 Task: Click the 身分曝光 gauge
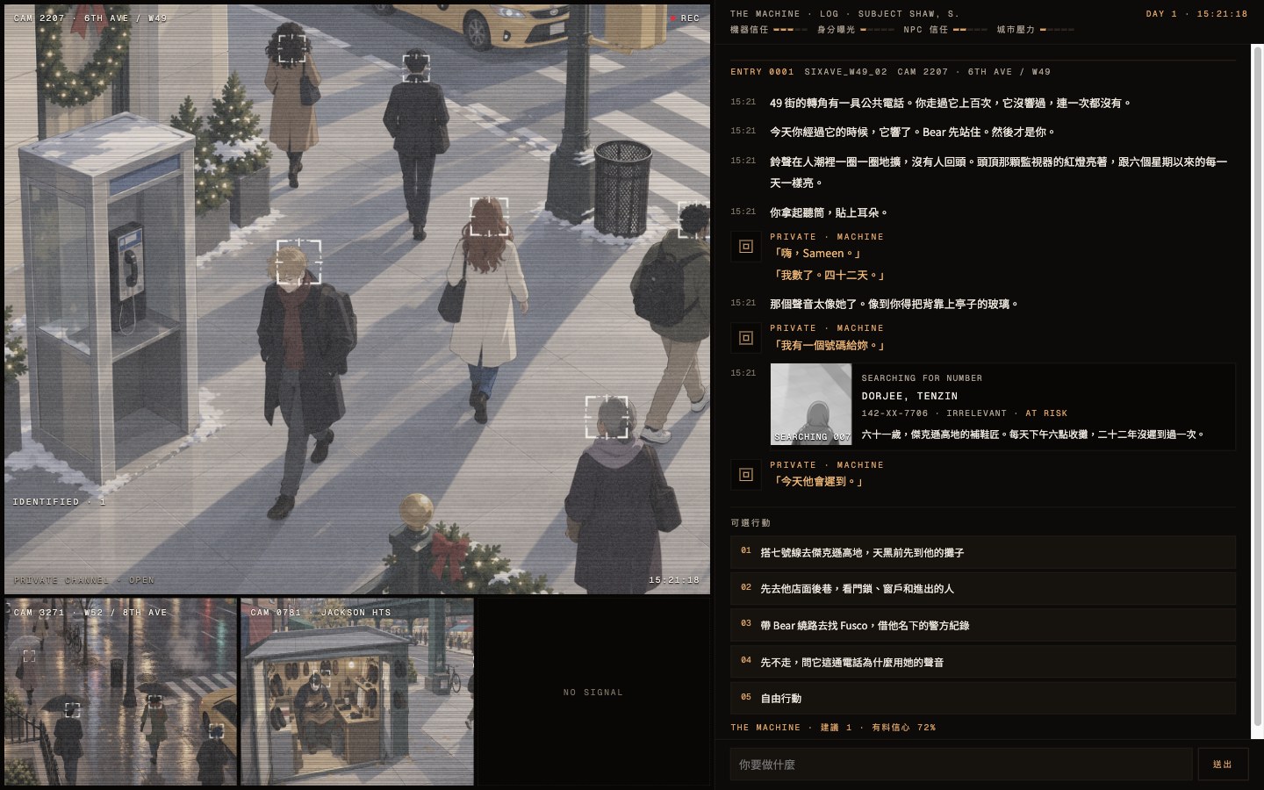(856, 30)
